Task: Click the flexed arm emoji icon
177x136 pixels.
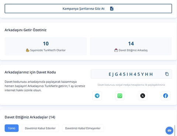Action: pos(28,50)
